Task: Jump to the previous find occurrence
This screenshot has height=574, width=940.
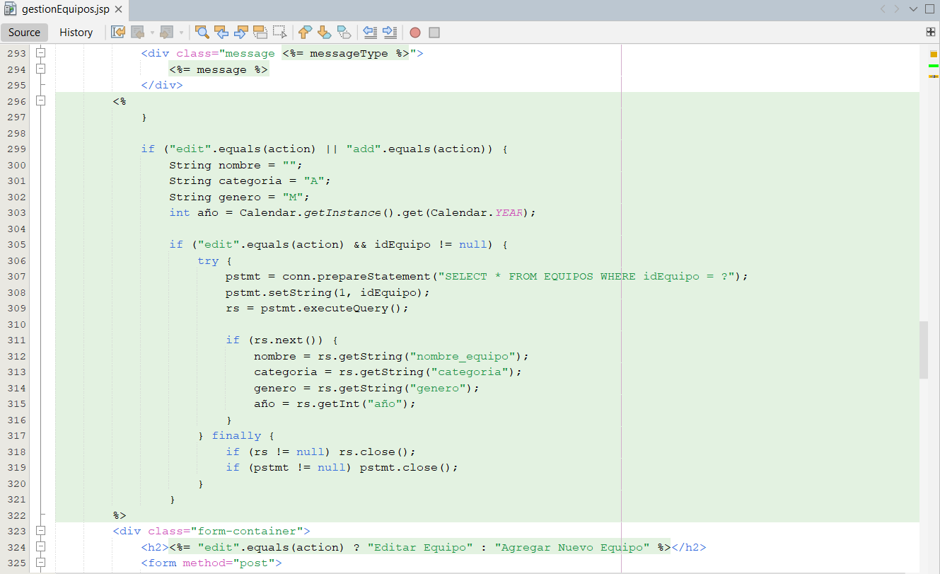Action: 221,33
